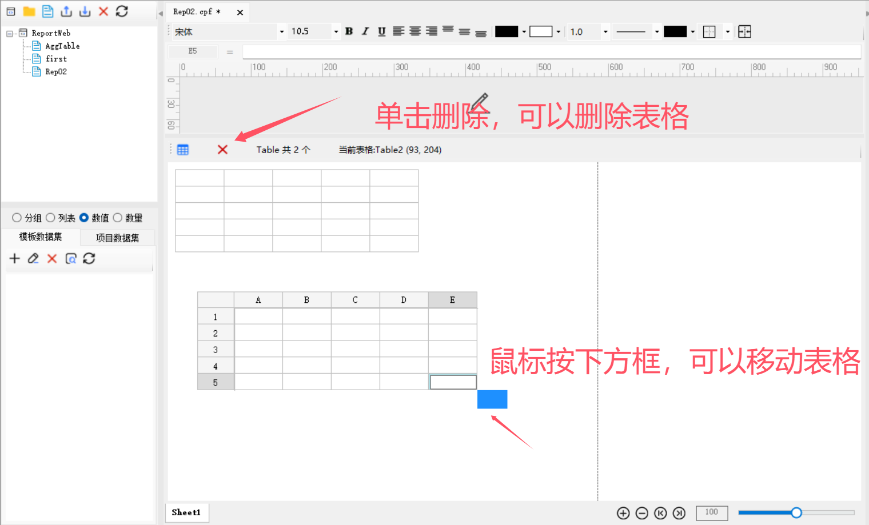Switch to 项目数据集 tab
Viewport: 869px width, 525px height.
pos(117,238)
